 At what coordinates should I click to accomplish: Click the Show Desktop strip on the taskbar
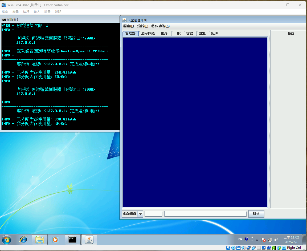click(x=304, y=240)
